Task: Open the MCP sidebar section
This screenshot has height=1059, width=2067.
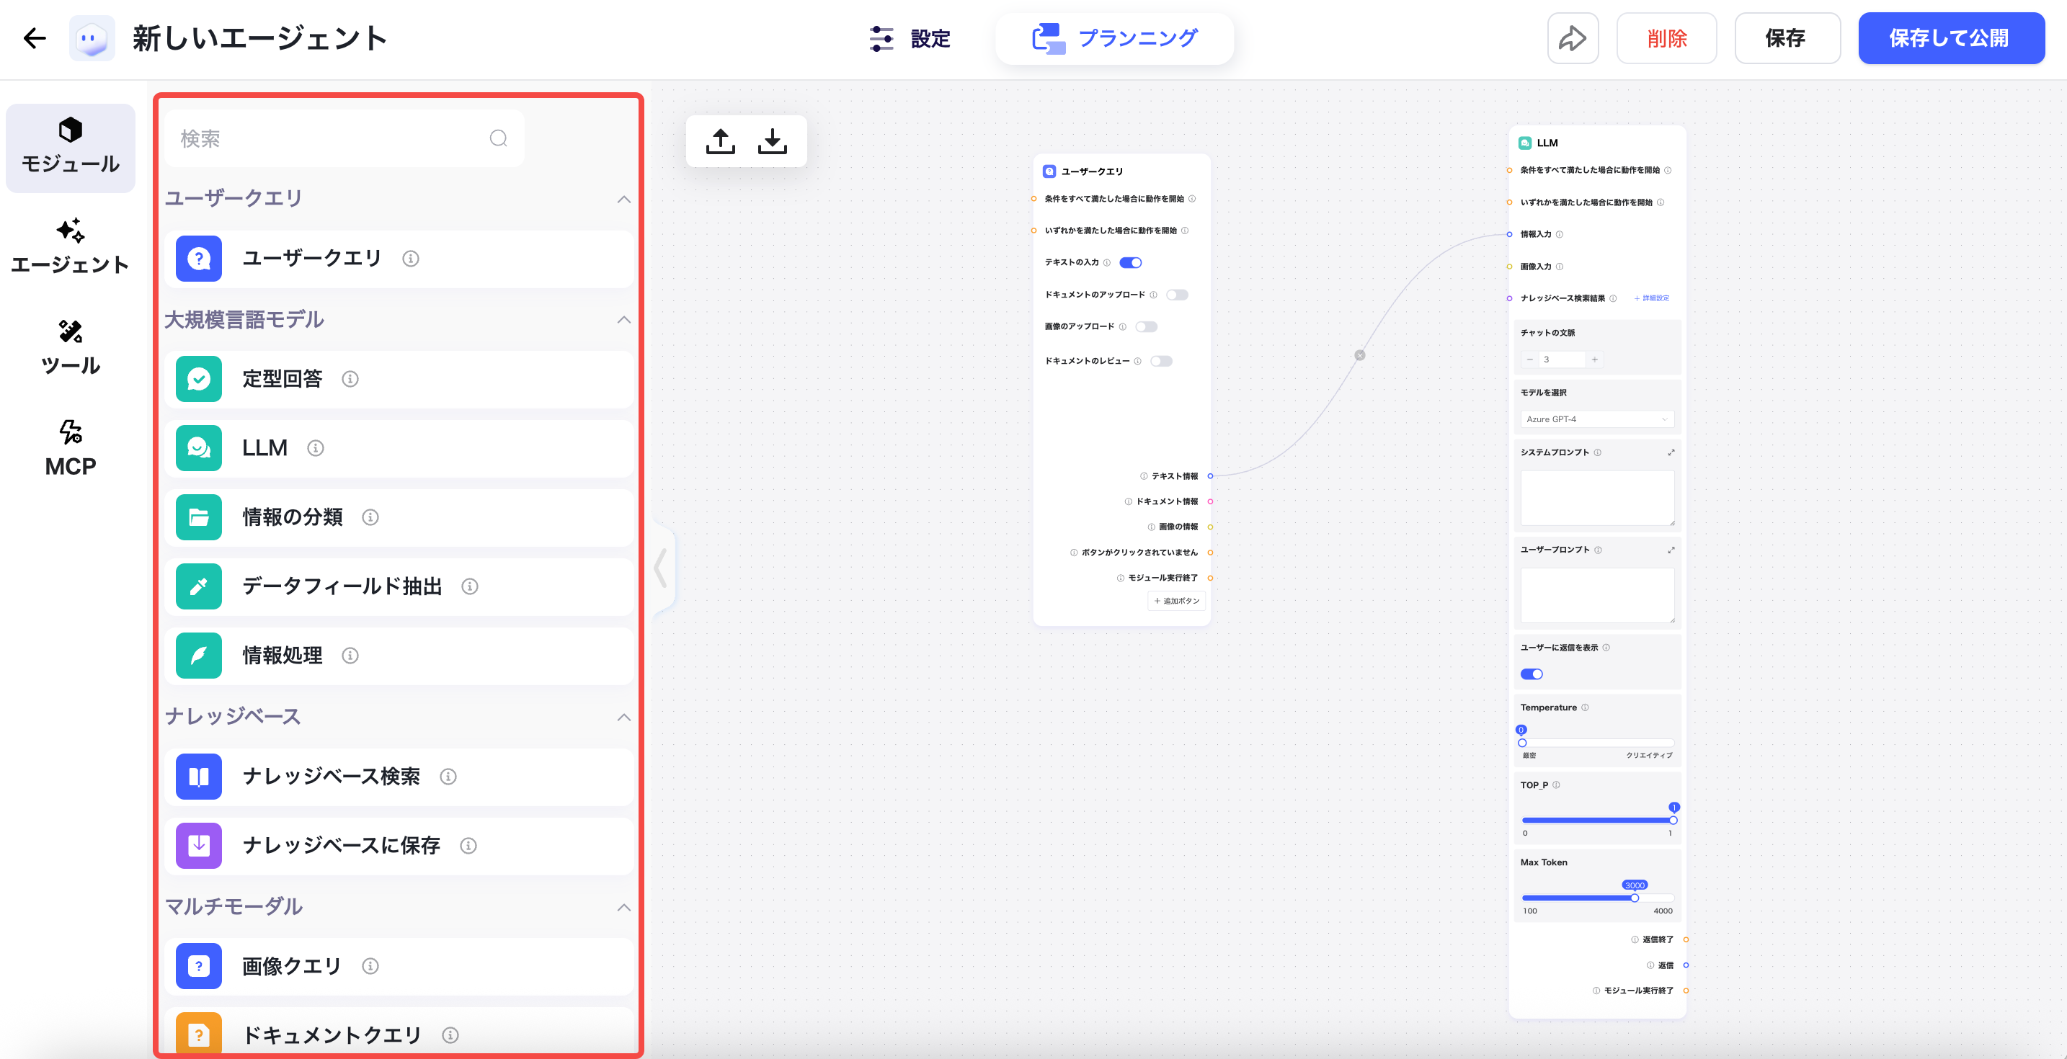Action: click(71, 447)
